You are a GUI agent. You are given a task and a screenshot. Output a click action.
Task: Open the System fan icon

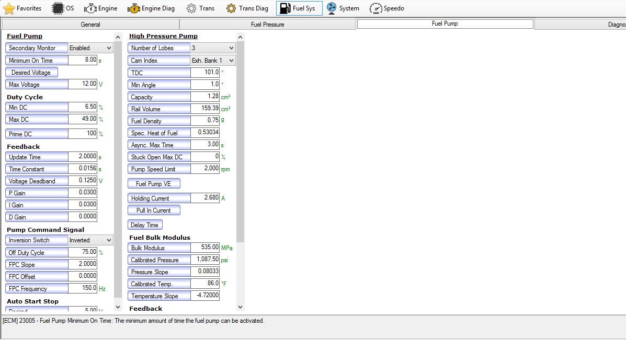pos(332,8)
